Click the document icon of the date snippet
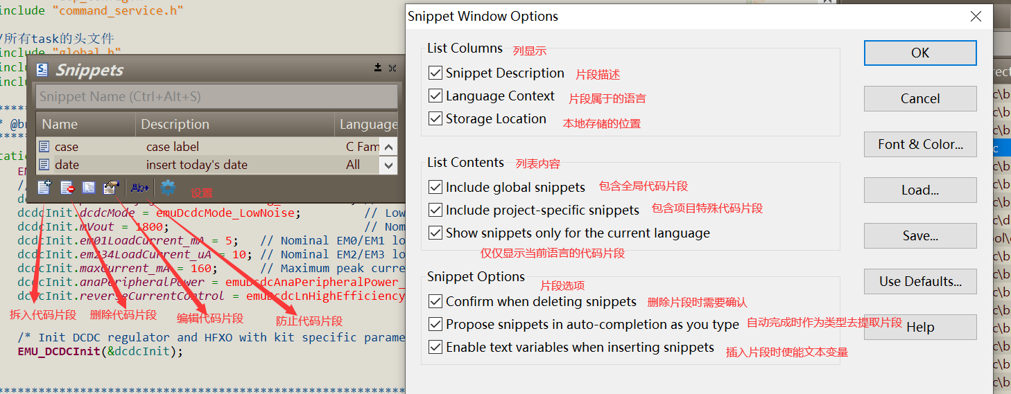Viewport: 1011px width, 394px height. point(44,165)
